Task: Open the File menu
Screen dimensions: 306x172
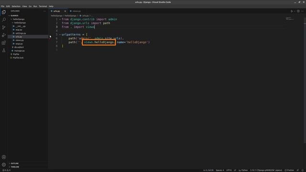Action: 2,6
